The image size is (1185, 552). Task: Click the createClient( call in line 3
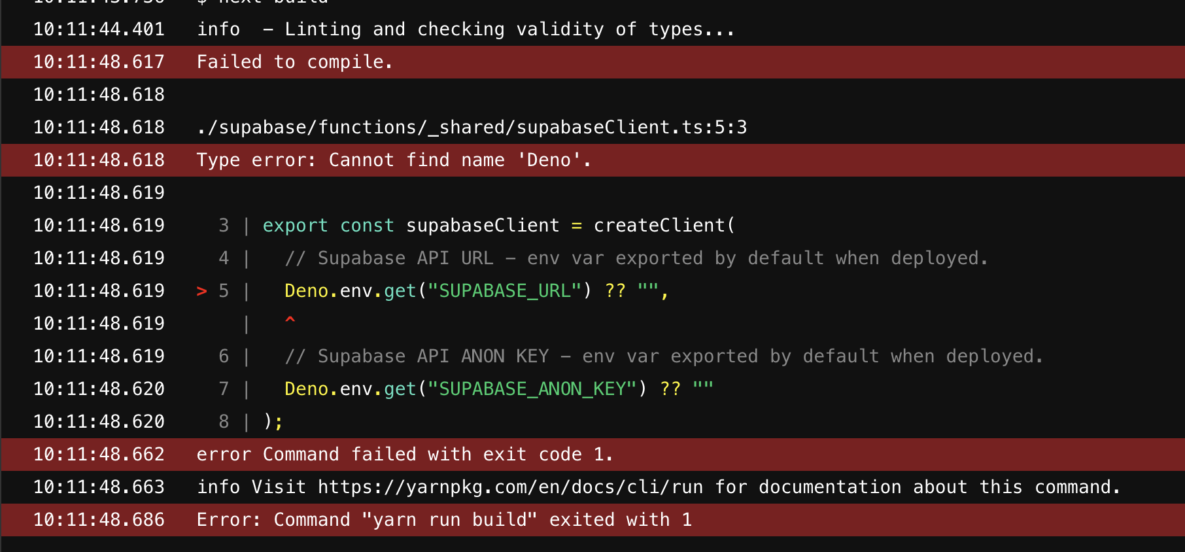click(x=664, y=226)
